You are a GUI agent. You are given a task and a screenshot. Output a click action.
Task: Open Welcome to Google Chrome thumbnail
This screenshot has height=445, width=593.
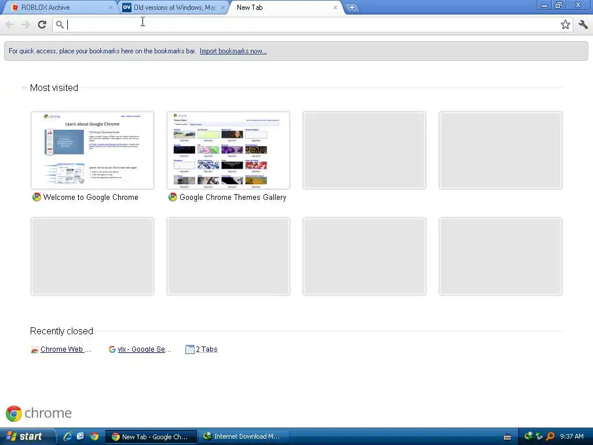(92, 150)
